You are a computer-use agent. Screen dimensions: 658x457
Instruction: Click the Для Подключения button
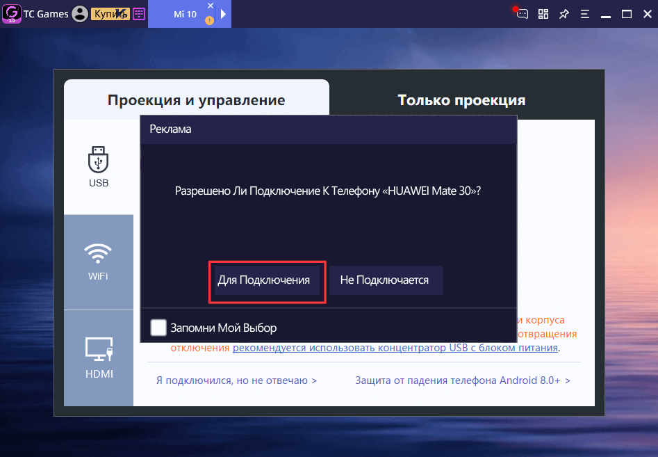click(x=267, y=280)
